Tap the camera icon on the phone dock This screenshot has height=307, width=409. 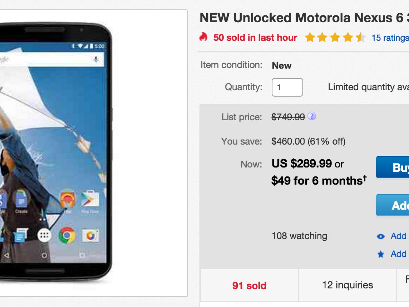(90, 235)
